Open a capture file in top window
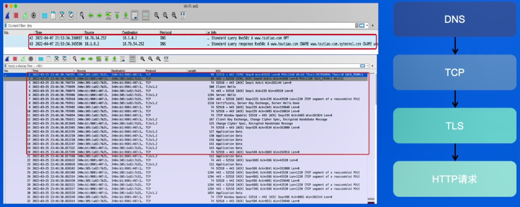This screenshot has height=207, width=520. coord(44,15)
